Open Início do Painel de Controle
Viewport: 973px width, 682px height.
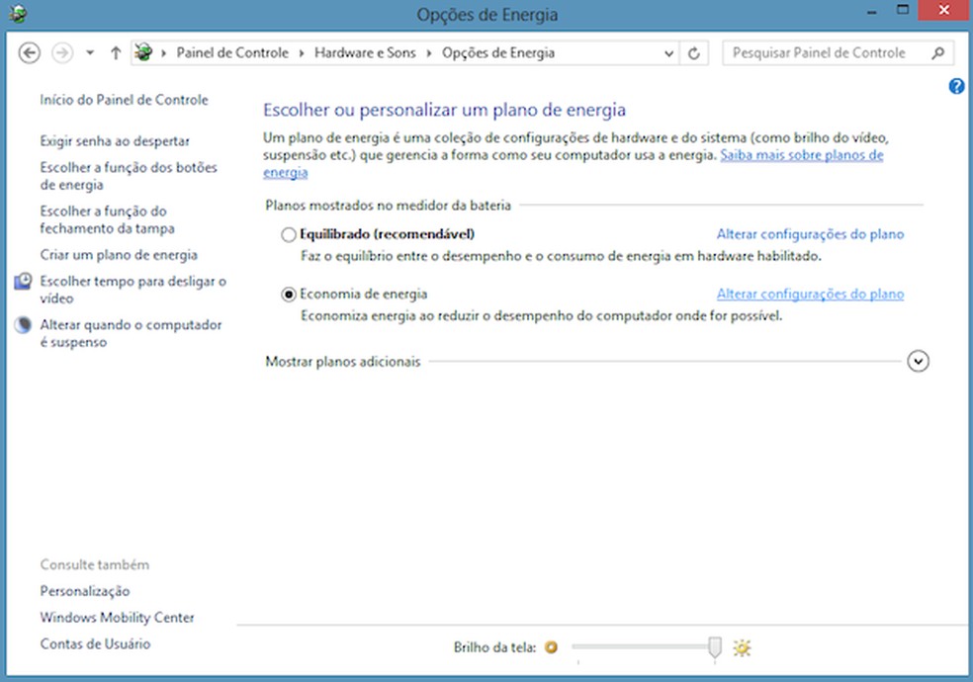click(x=125, y=100)
